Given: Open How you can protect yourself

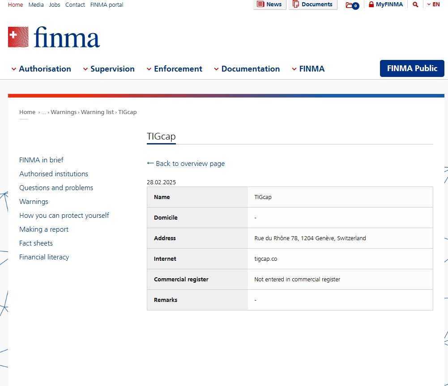Looking at the screenshot, I should click(x=64, y=216).
